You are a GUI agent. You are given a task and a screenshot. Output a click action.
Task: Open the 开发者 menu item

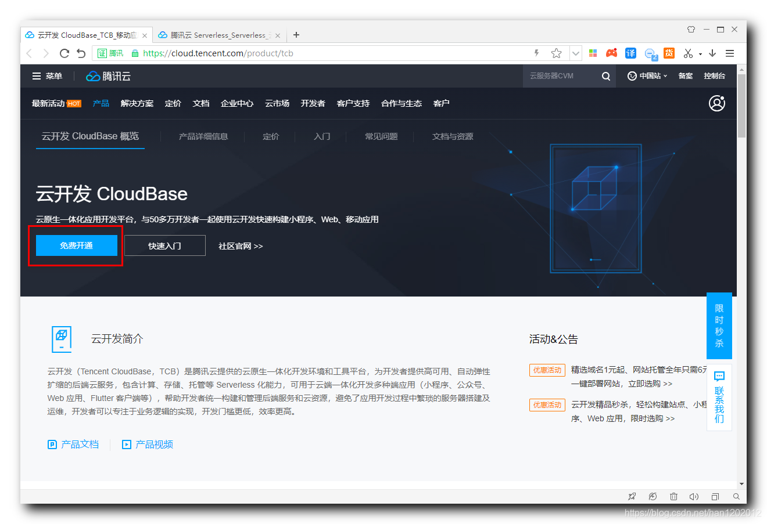[313, 103]
